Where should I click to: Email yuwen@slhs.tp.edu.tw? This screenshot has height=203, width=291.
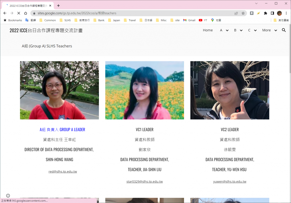[x=230, y=182]
